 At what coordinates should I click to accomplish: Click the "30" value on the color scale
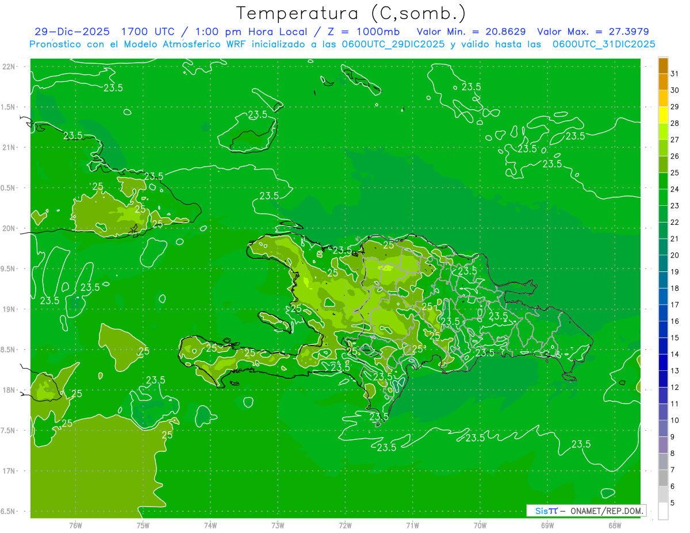675,90
